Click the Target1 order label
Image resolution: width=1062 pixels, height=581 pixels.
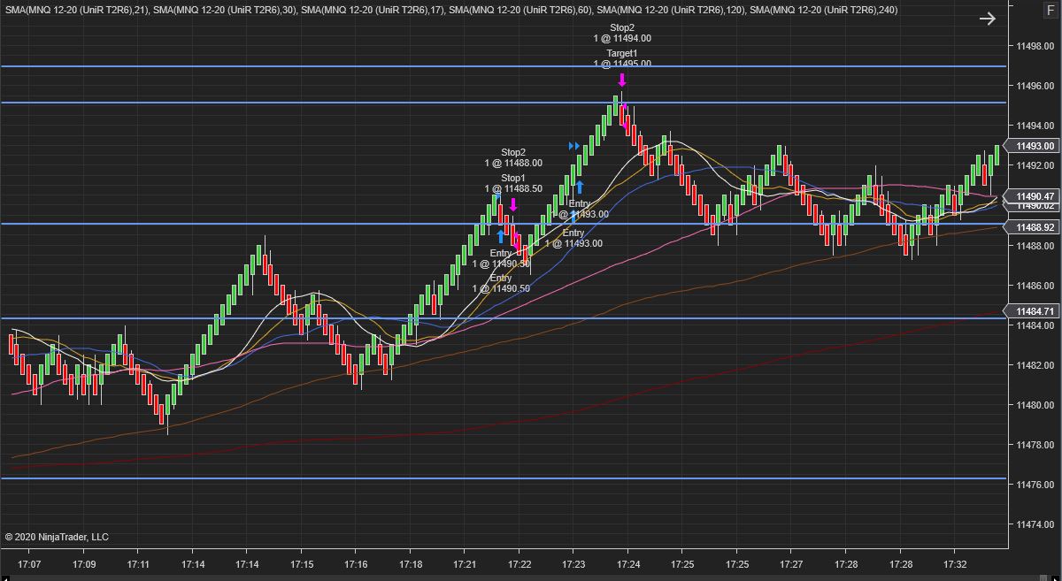click(x=622, y=58)
